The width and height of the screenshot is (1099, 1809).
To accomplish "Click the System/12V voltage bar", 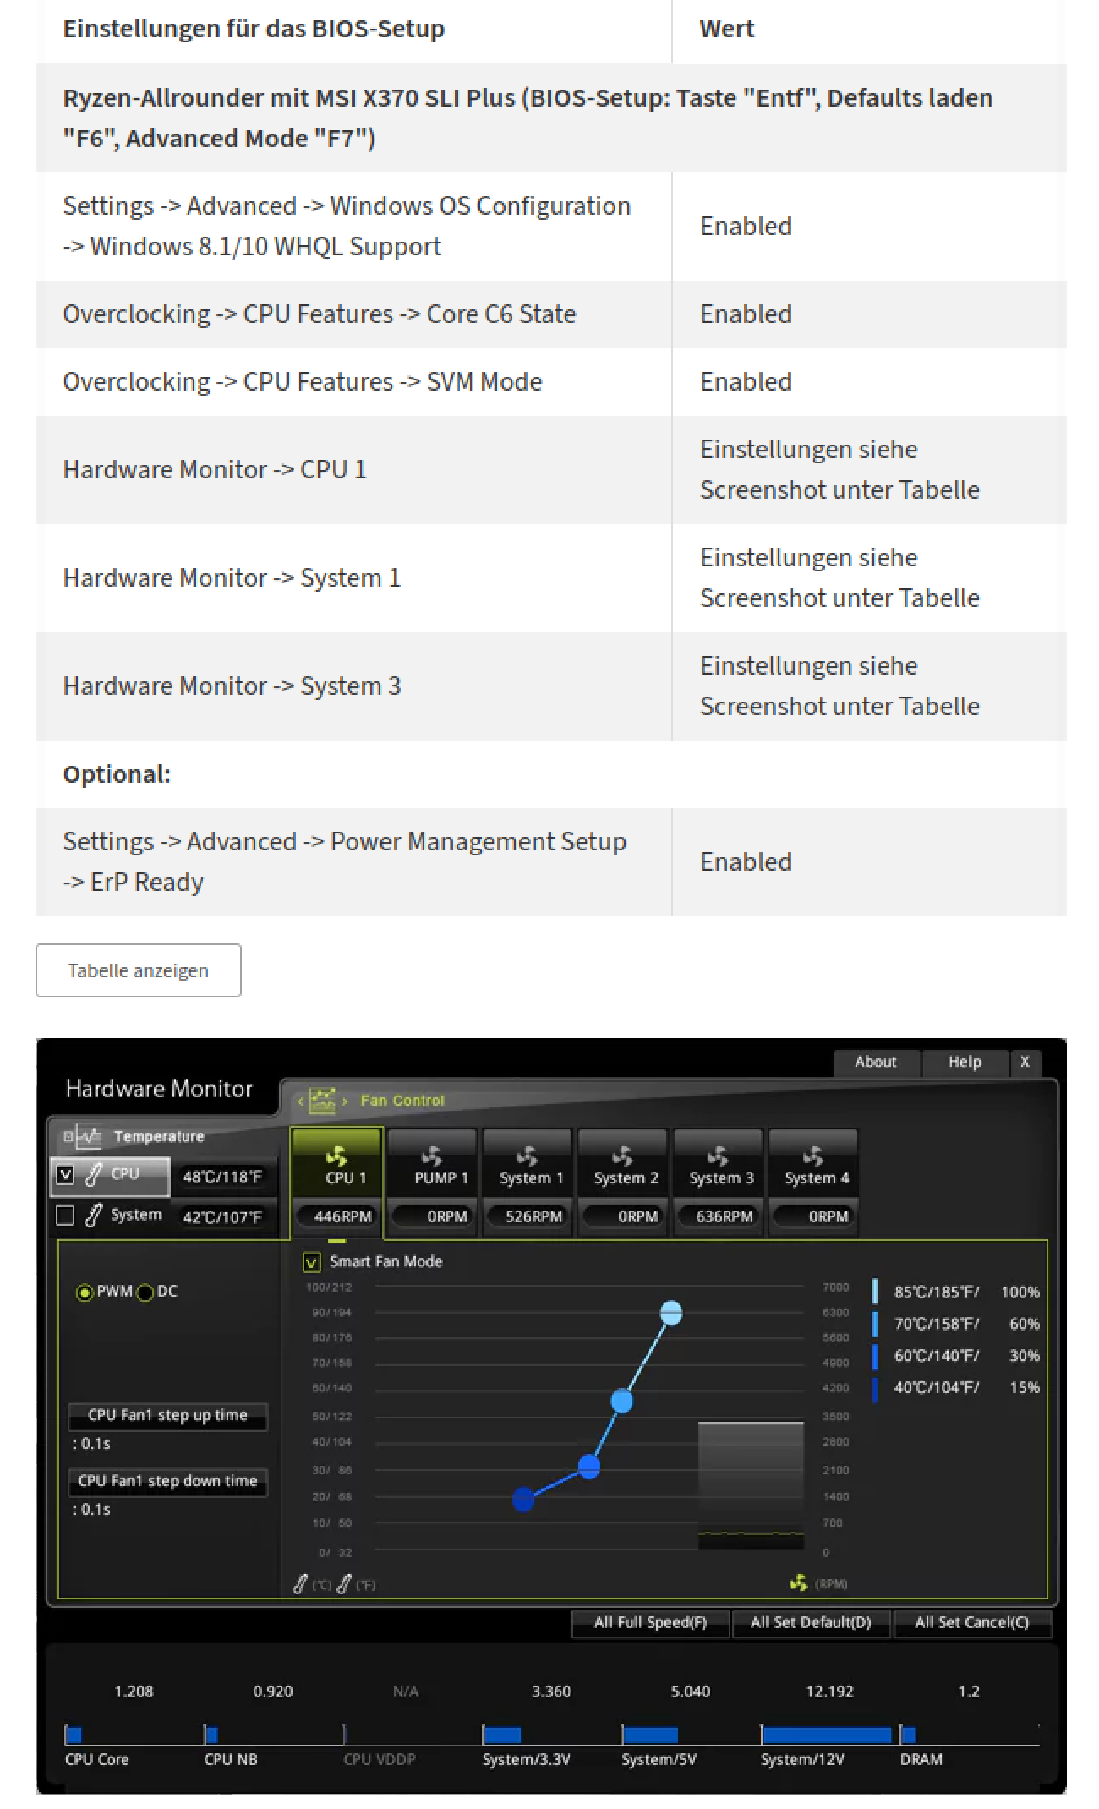I will [x=827, y=1735].
